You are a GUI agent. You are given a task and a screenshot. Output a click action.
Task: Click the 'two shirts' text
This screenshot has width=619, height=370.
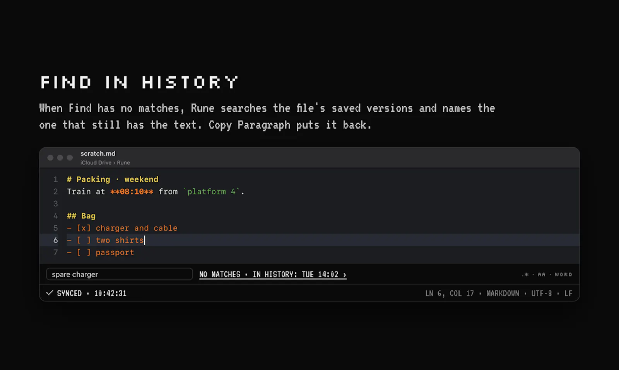pyautogui.click(x=120, y=240)
